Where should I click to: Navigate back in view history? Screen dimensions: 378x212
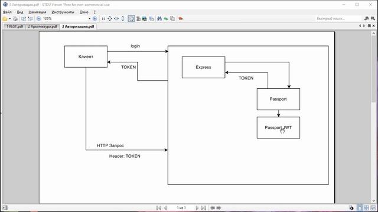coord(213,208)
